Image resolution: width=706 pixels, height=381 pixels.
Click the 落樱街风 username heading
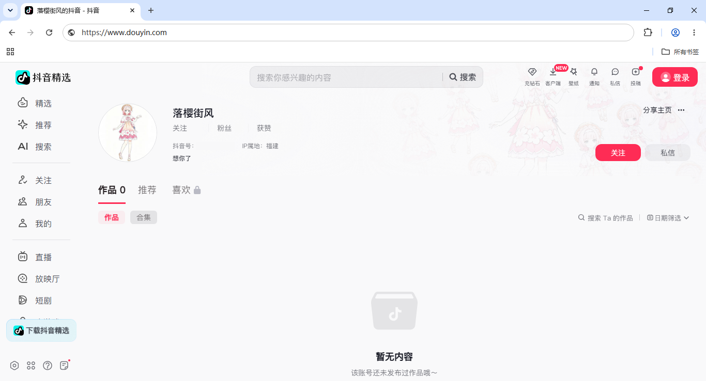coord(193,113)
